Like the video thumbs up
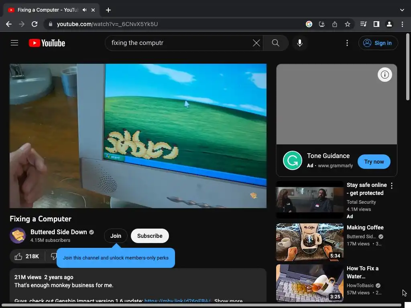Image resolution: width=411 pixels, height=308 pixels. pos(27,256)
